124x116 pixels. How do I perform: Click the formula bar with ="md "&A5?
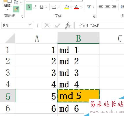click(99, 25)
